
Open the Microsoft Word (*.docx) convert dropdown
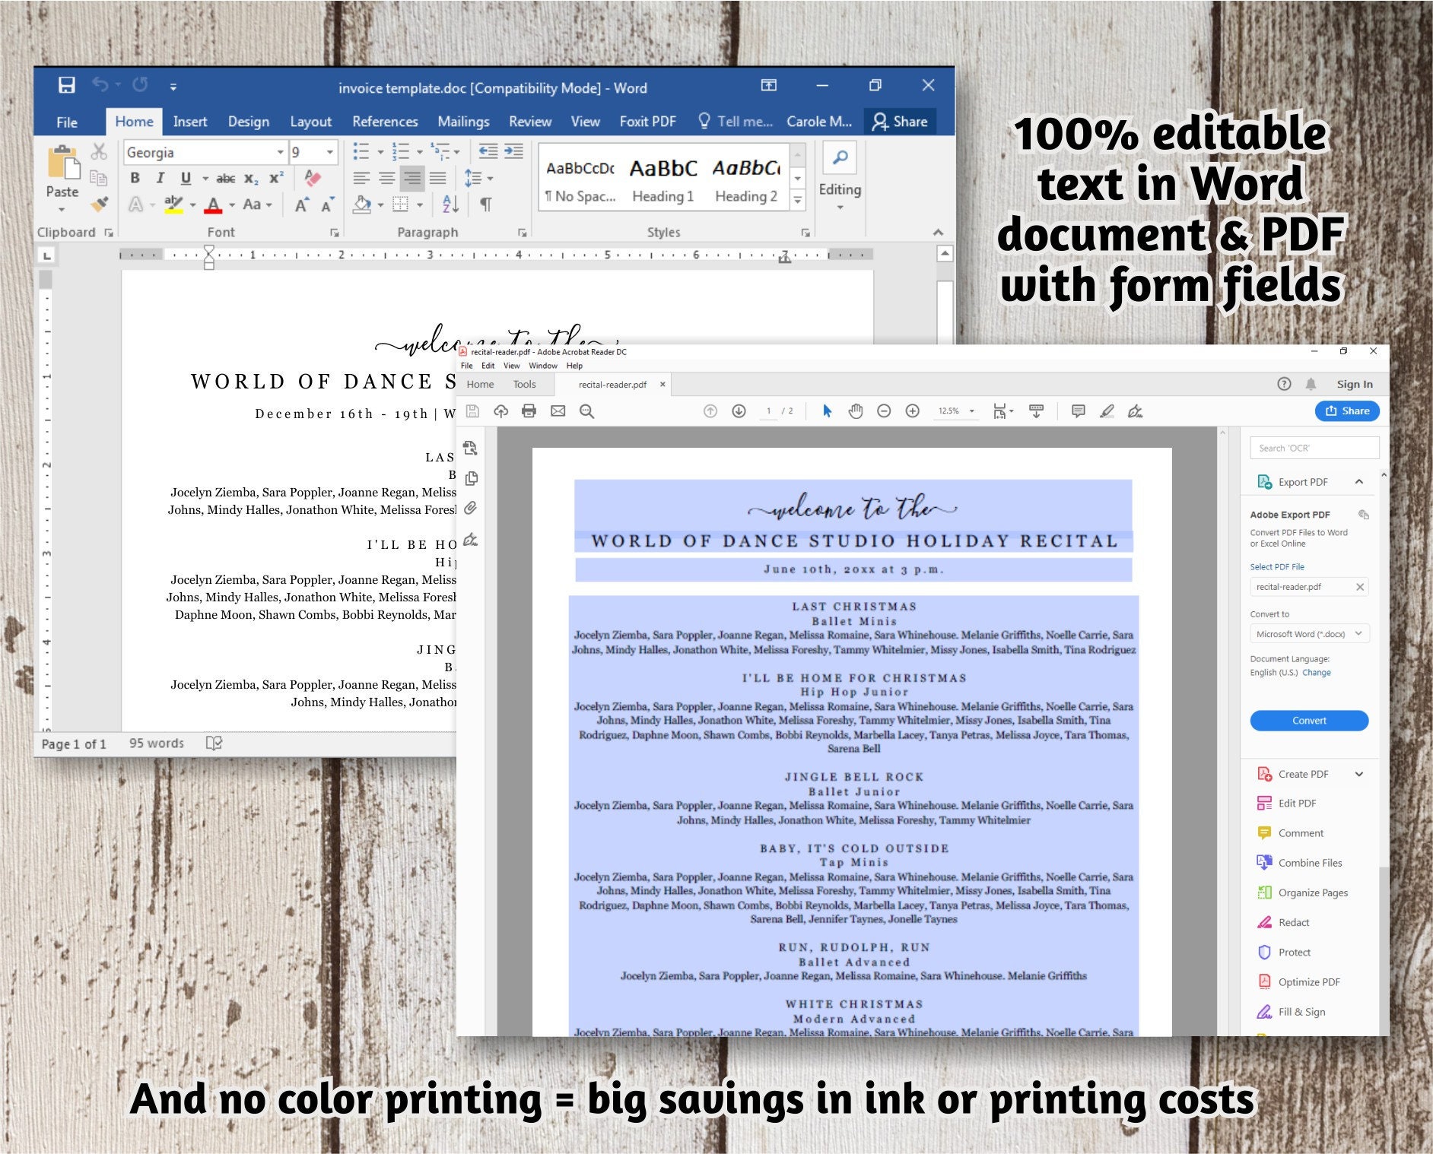[x=1309, y=634]
